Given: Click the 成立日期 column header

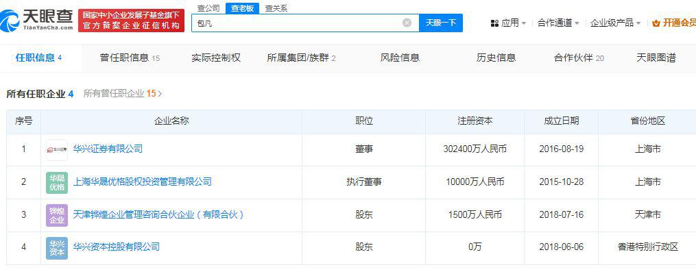Looking at the screenshot, I should click(561, 121).
